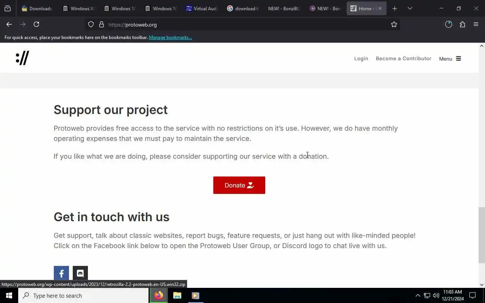This screenshot has height=303, width=485.
Task: Switch to the Virtual Audio tab
Action: tap(201, 8)
